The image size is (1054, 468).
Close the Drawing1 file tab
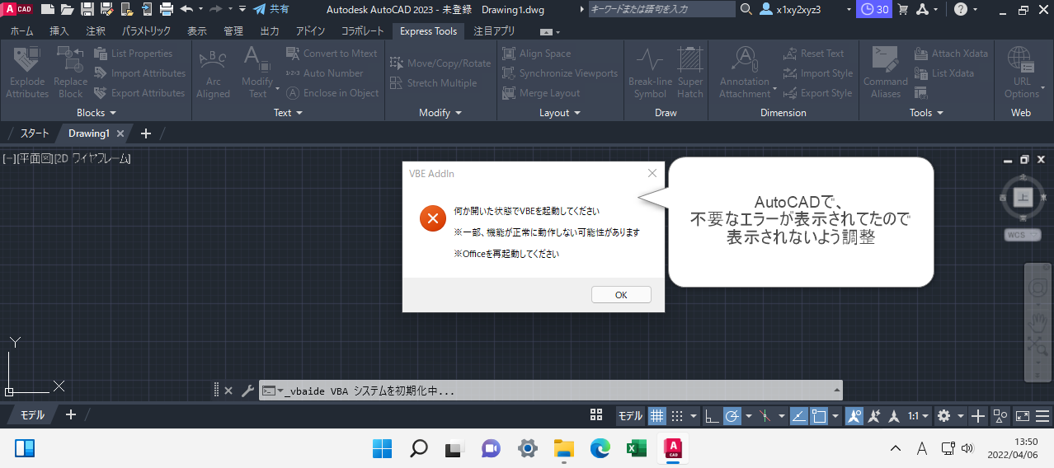(120, 133)
